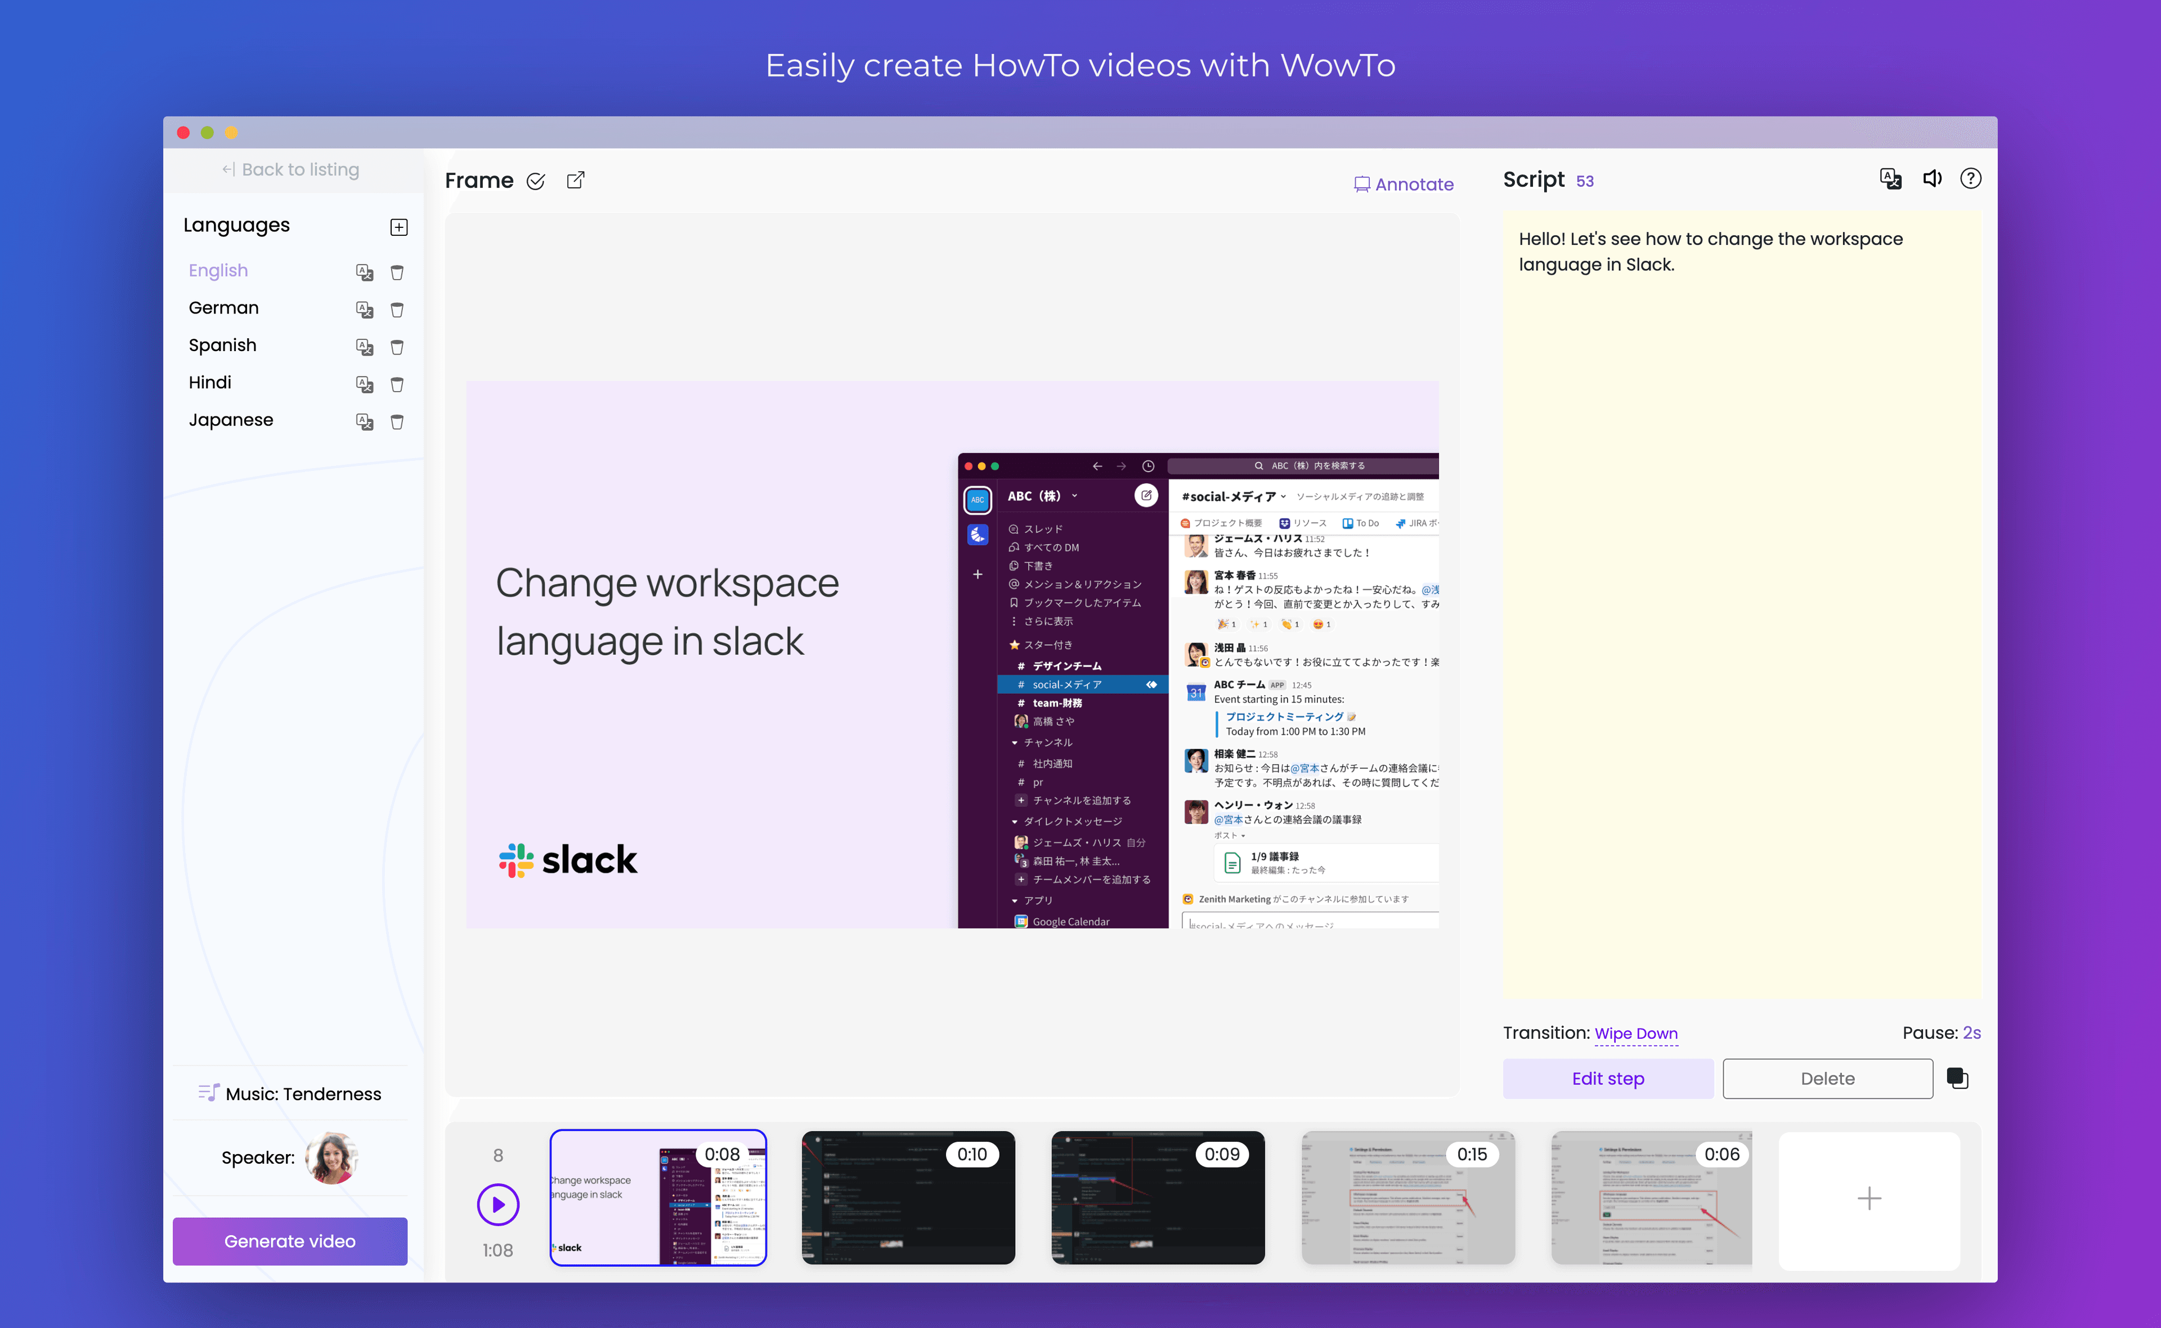The height and width of the screenshot is (1328, 2161).
Task: Click the Edit step button
Action: [1607, 1078]
